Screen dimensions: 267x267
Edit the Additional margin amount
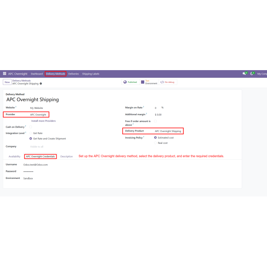point(158,115)
